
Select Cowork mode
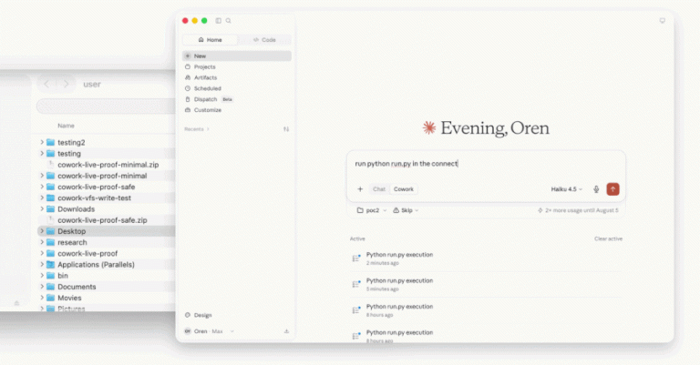[x=404, y=189]
